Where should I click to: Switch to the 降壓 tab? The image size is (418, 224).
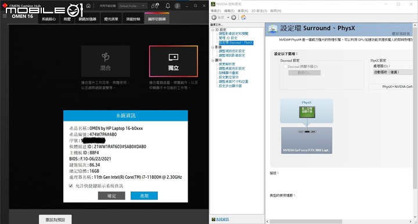(x=67, y=19)
